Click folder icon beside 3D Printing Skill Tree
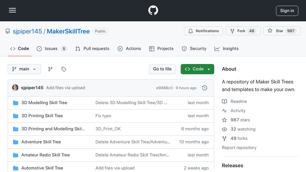This screenshot has height=172, width=306. (15, 116)
